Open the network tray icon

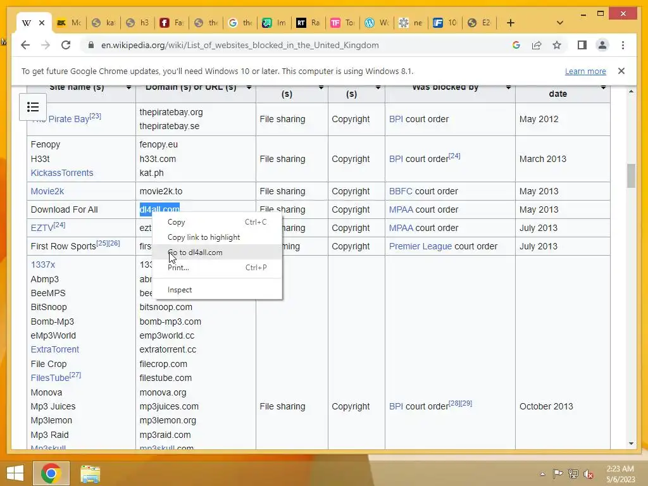click(x=573, y=474)
